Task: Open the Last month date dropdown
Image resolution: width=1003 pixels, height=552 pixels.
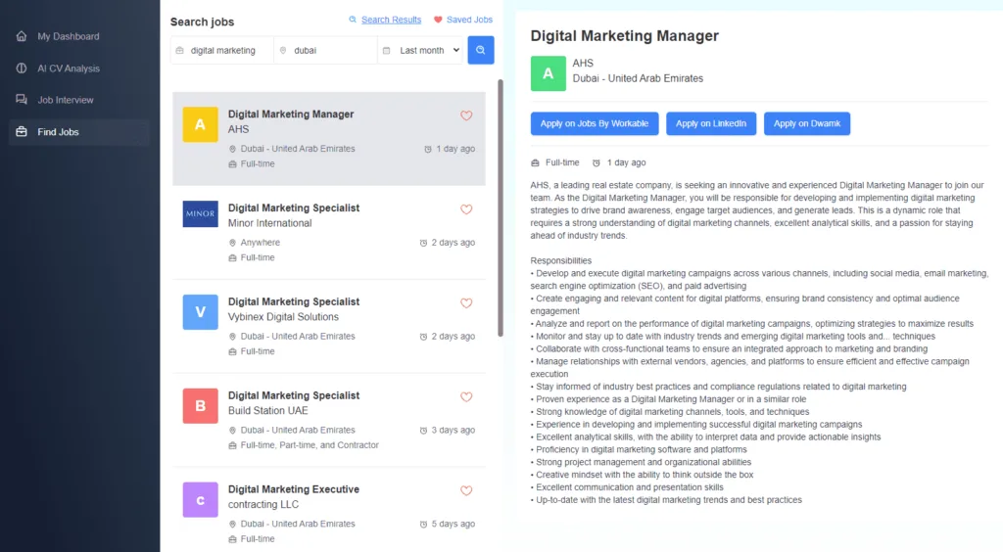Action: 421,50
